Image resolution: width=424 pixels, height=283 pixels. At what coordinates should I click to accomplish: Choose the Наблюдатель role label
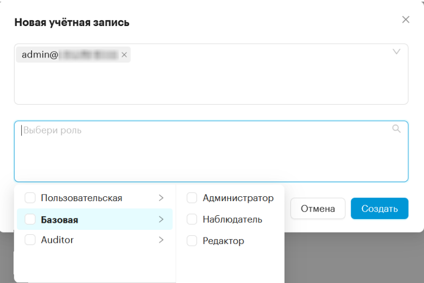(x=232, y=219)
